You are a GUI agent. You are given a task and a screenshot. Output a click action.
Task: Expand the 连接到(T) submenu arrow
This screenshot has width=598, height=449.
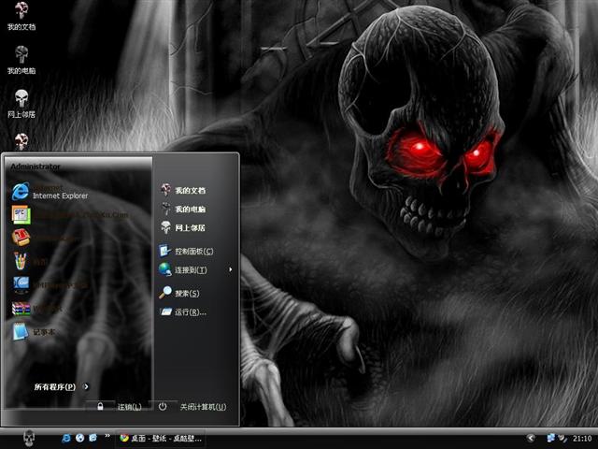(231, 269)
